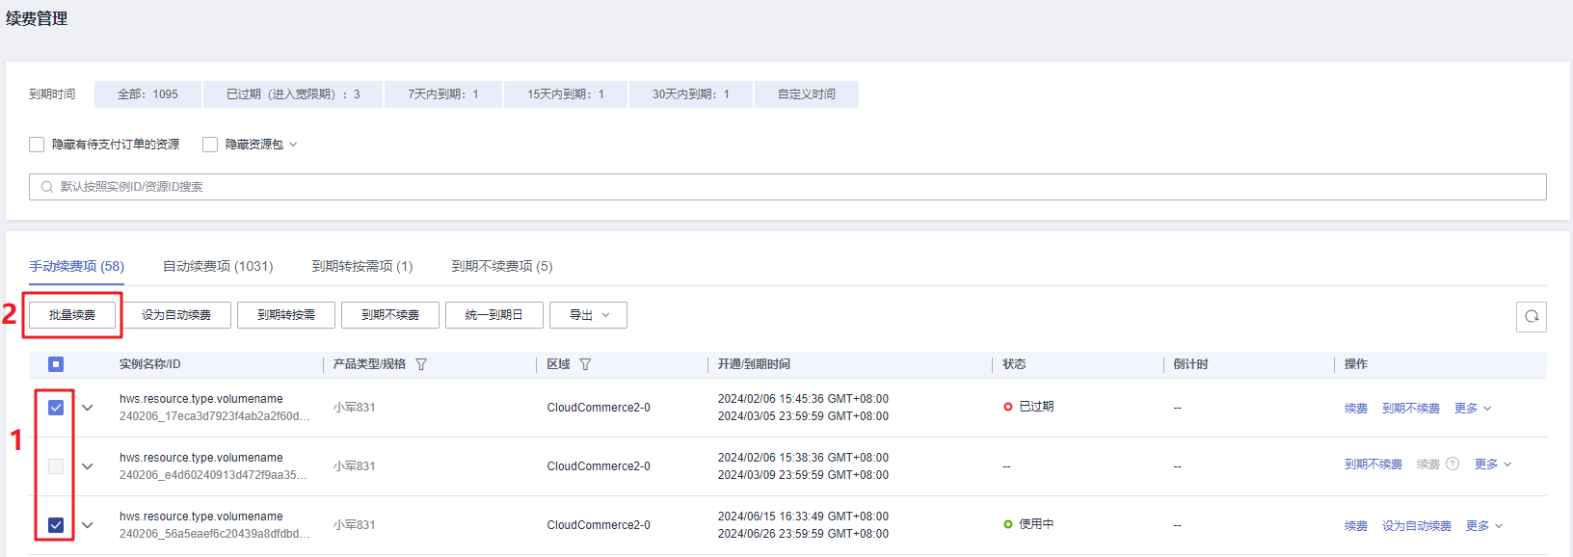Open the product type column filter icon
The height and width of the screenshot is (557, 1573).
(x=421, y=364)
